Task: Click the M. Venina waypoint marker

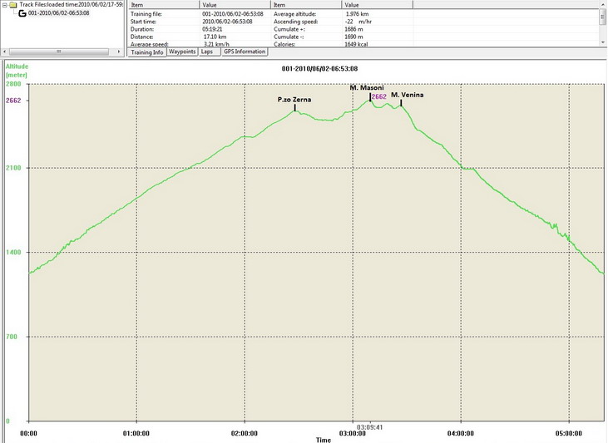Action: point(401,102)
